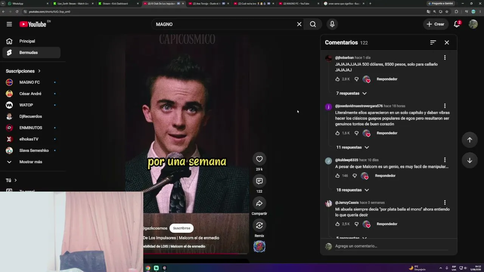The width and height of the screenshot is (484, 272).
Task: Go to the previous Short
Action: pos(470,140)
